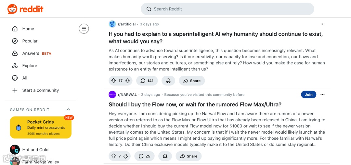The image size is (351, 165).
Task: Click the Search Reddit field
Action: click(x=227, y=9)
